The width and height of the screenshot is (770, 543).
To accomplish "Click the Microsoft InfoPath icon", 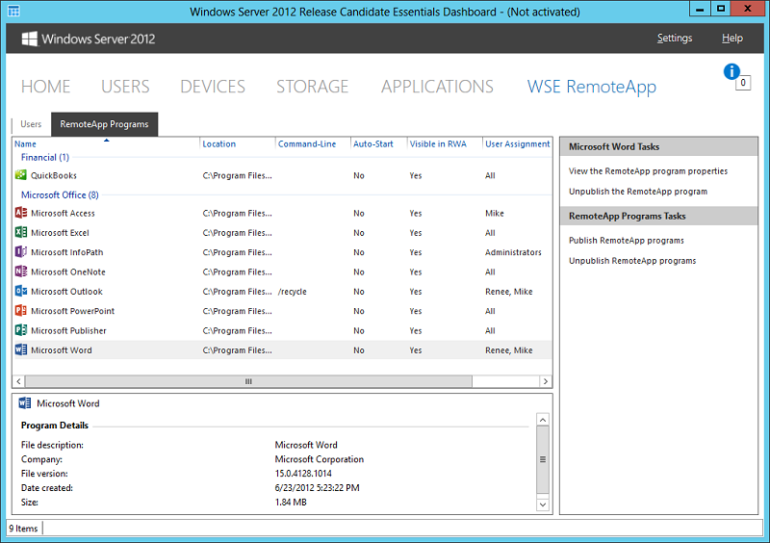I will (20, 252).
